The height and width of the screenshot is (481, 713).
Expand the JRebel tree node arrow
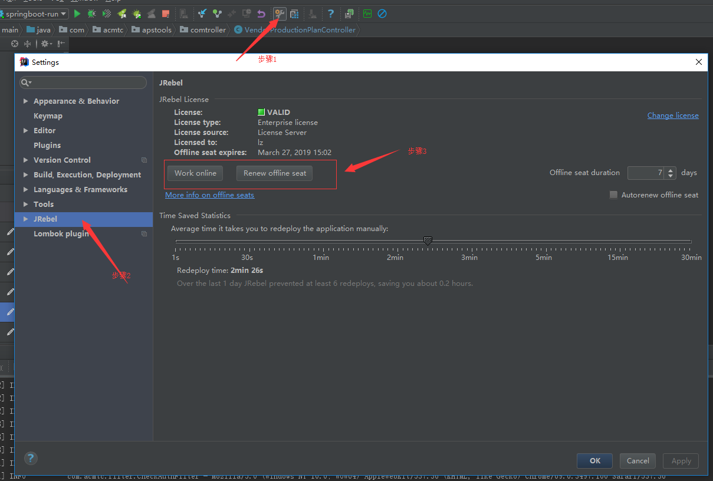[25, 219]
